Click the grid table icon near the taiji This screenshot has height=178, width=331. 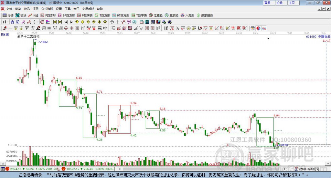pyautogui.click(x=252, y=28)
